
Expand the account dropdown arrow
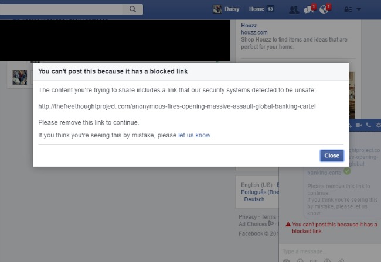click(359, 9)
